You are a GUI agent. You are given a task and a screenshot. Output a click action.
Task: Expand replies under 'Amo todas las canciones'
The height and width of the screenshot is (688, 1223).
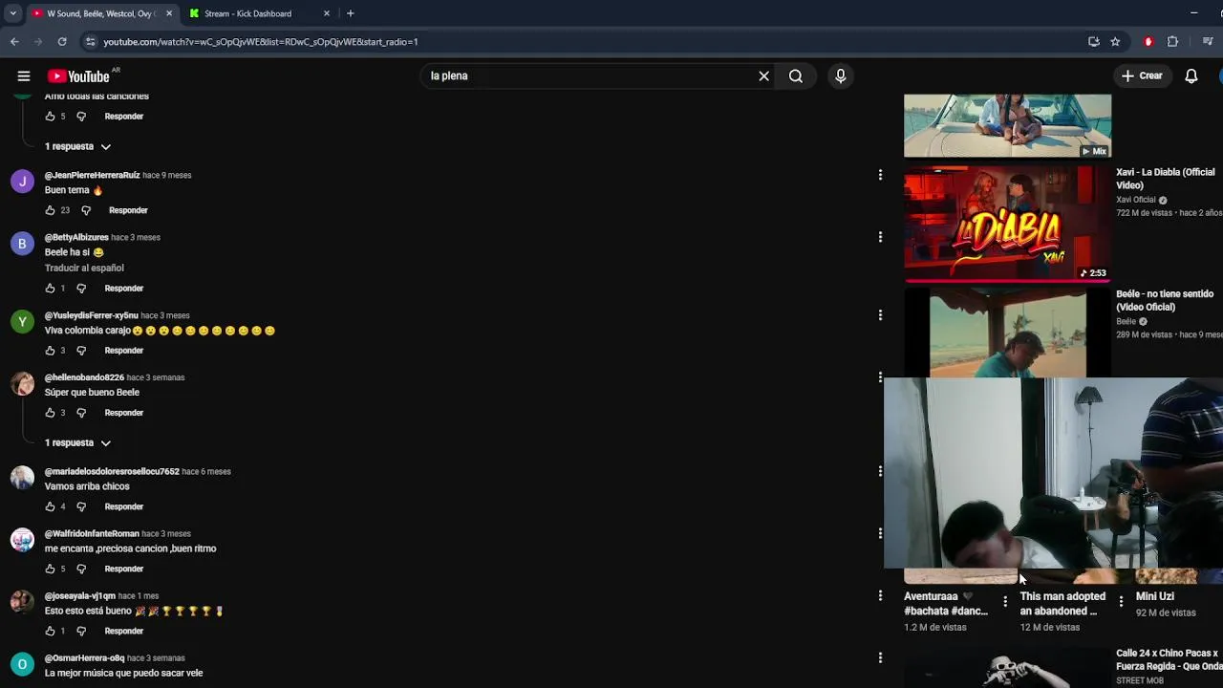[78, 146]
